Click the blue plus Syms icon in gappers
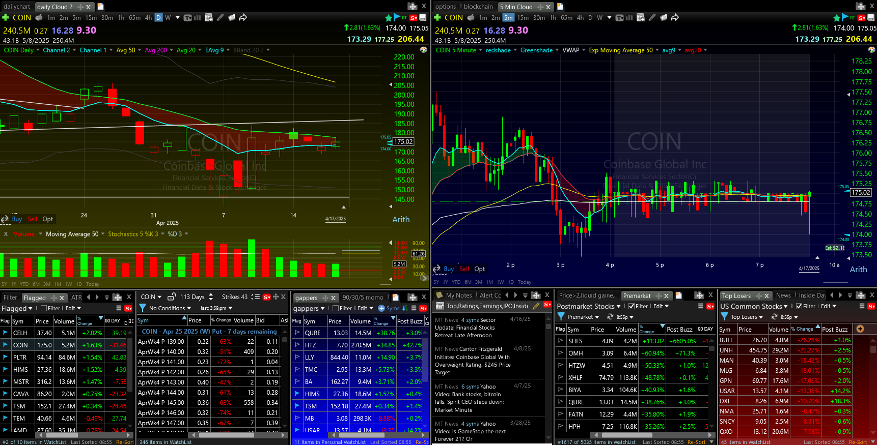Viewport: 877px width, 445px height. point(381,308)
